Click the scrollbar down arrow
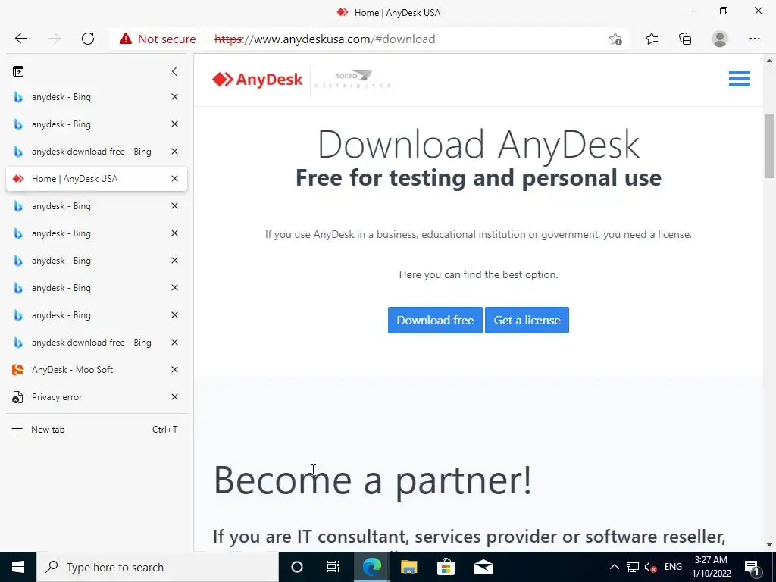This screenshot has width=776, height=582. 769,545
